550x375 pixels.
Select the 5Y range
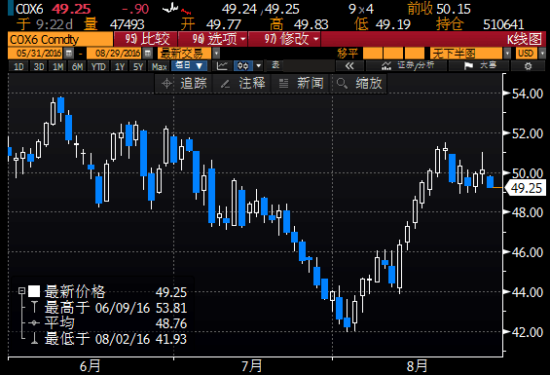[x=138, y=66]
